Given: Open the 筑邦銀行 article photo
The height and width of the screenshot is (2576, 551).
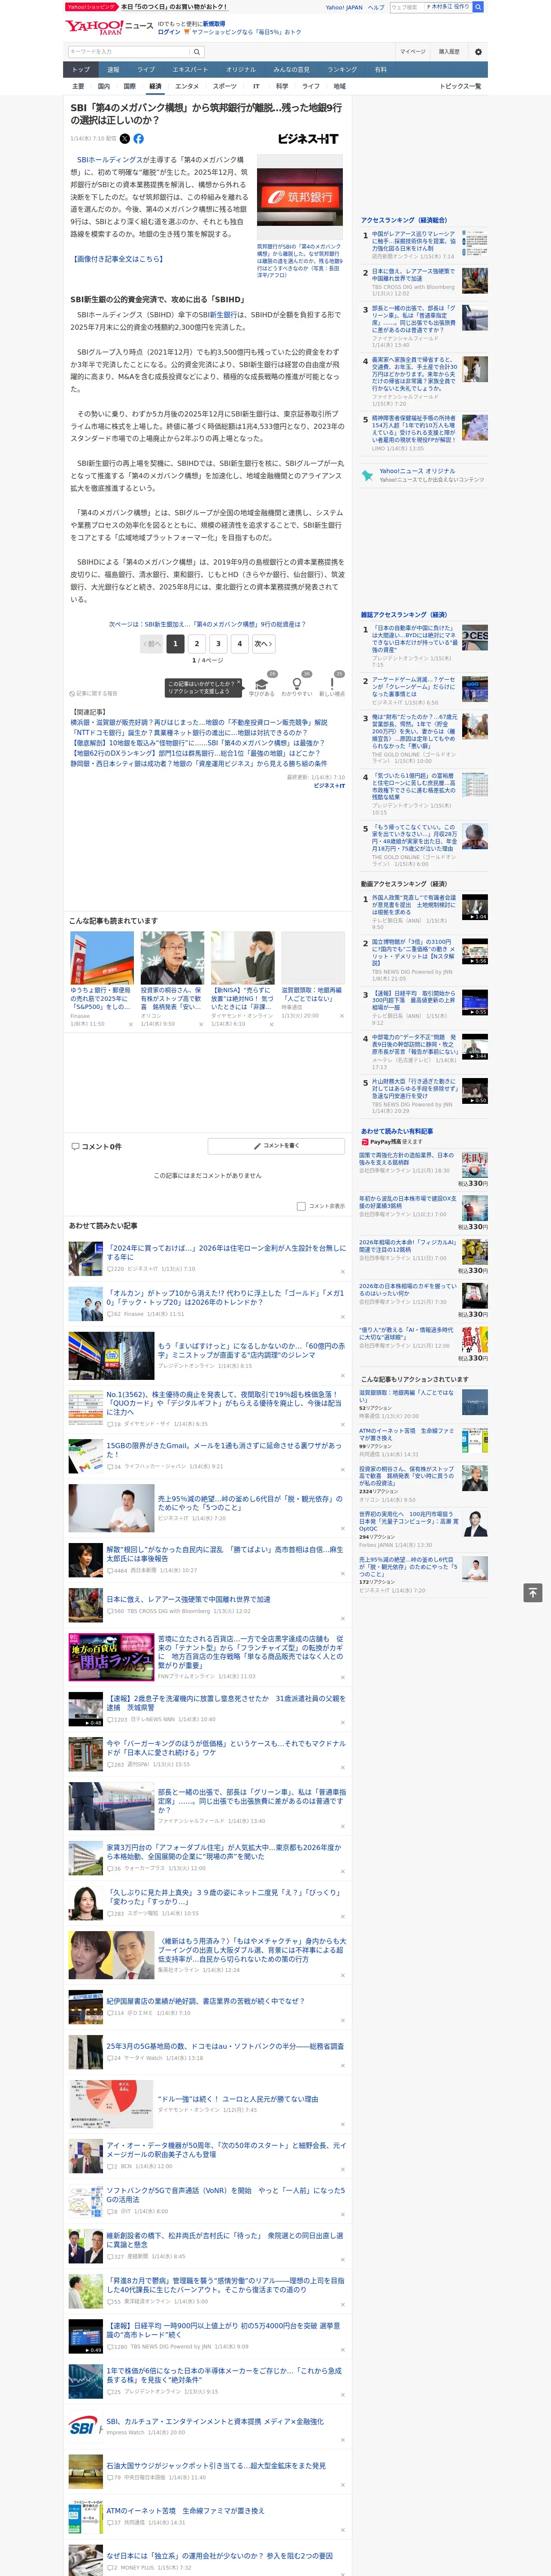Looking at the screenshot, I should pos(300,197).
